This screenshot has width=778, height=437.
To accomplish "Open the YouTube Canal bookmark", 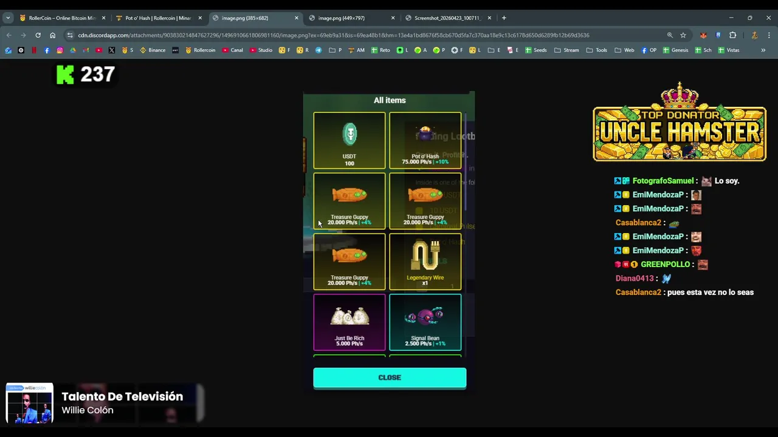I will point(232,50).
